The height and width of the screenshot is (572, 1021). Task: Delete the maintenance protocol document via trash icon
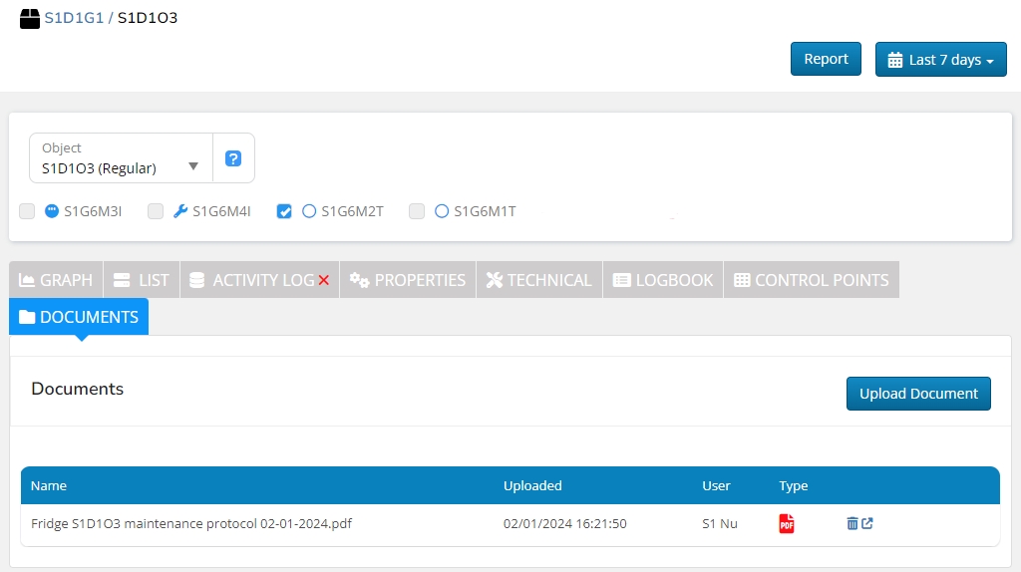tap(851, 524)
